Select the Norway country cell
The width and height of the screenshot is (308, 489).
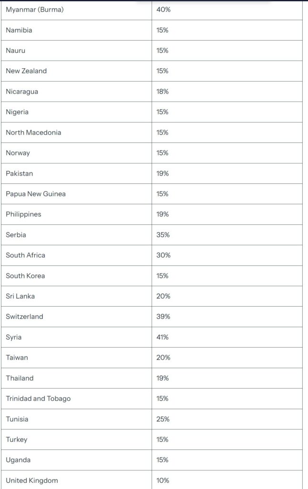click(18, 153)
